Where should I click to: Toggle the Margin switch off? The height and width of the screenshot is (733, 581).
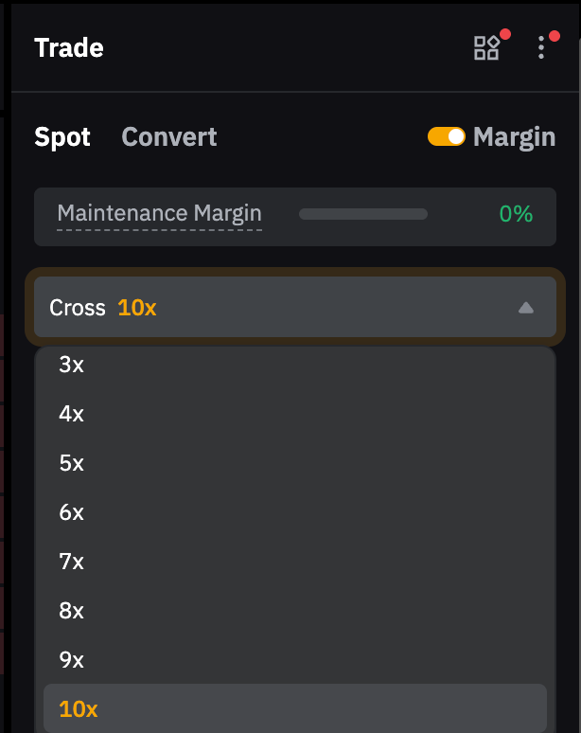coord(446,137)
